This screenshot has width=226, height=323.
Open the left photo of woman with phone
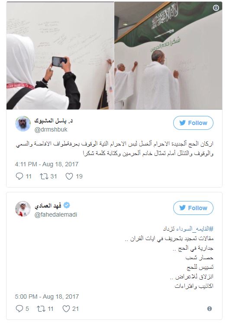[x=60, y=56]
